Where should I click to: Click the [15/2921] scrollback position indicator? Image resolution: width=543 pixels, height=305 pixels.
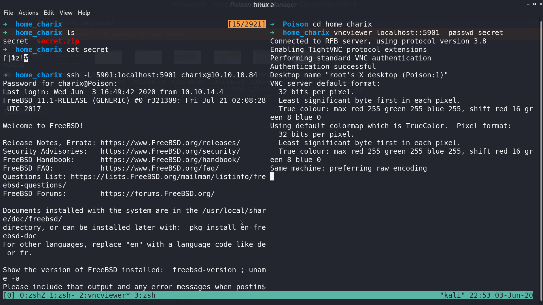click(x=247, y=24)
